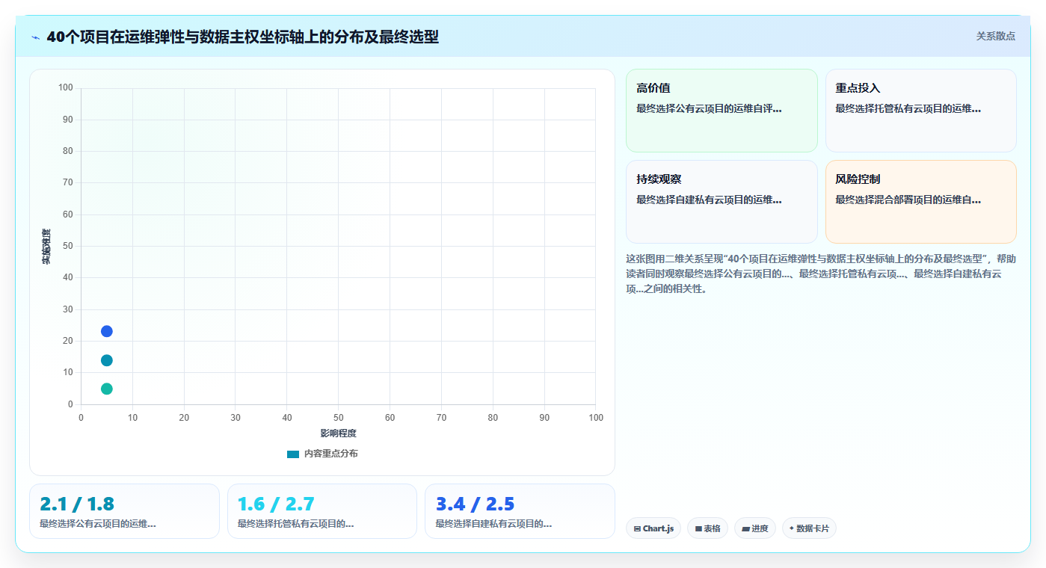Click 最终选择混合部署项目 text in 风险控制 card

(908, 200)
